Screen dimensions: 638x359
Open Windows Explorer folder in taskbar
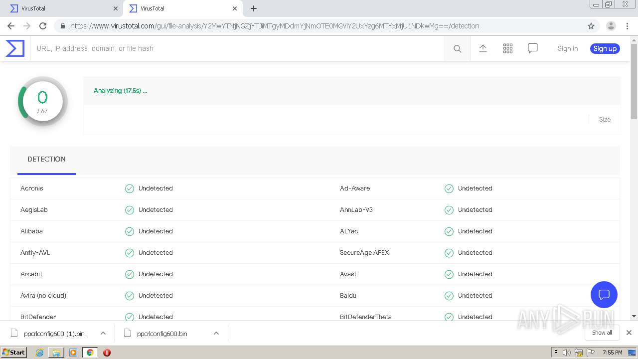(56, 353)
